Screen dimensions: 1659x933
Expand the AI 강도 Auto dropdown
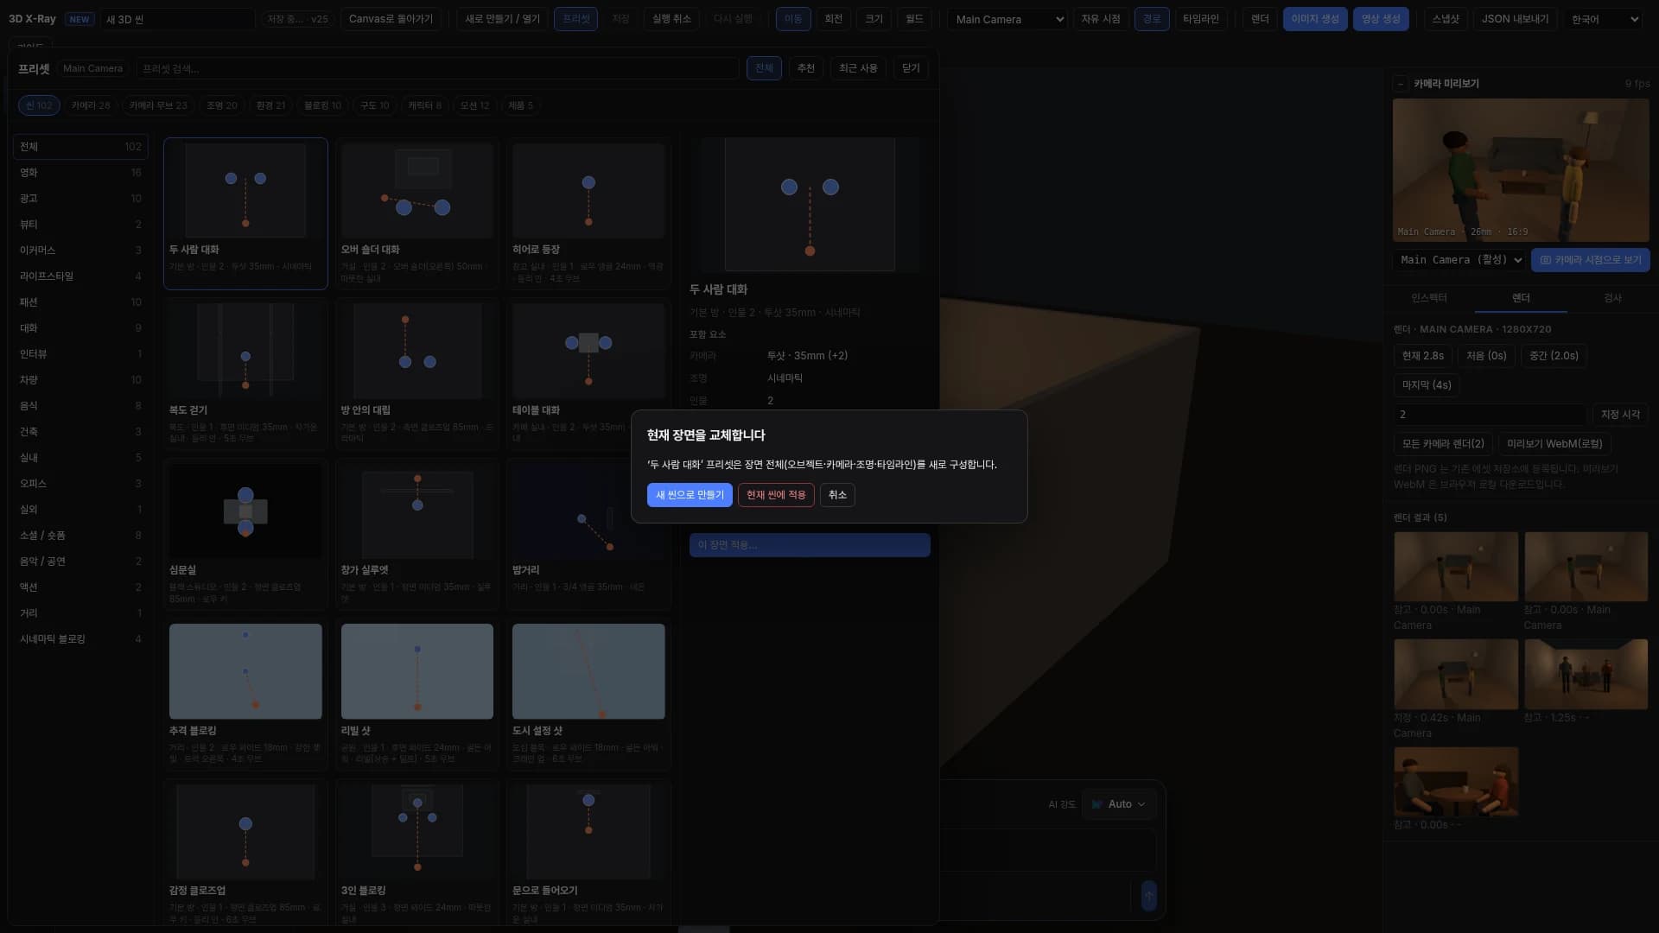1119,804
